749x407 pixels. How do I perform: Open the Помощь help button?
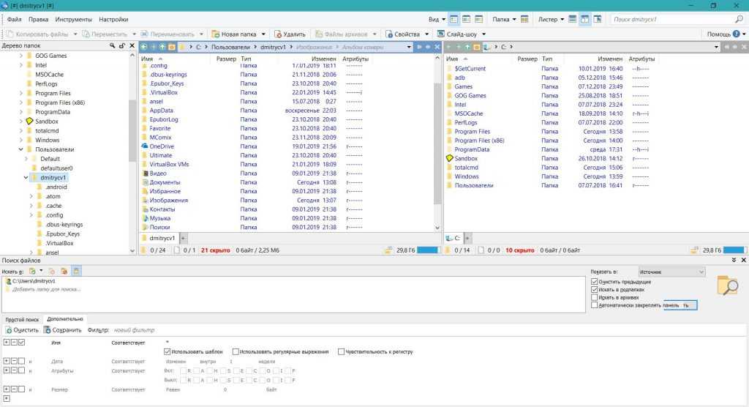(x=723, y=34)
